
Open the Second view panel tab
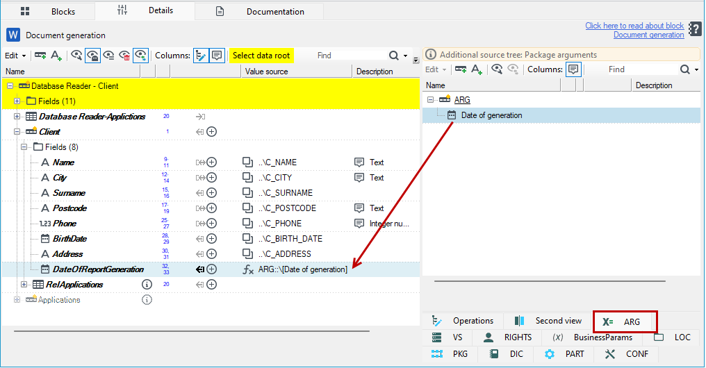pyautogui.click(x=548, y=321)
